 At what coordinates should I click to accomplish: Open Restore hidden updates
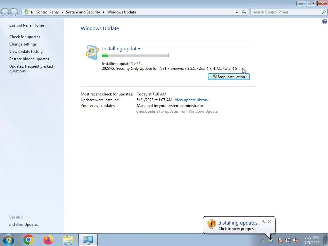(29, 59)
